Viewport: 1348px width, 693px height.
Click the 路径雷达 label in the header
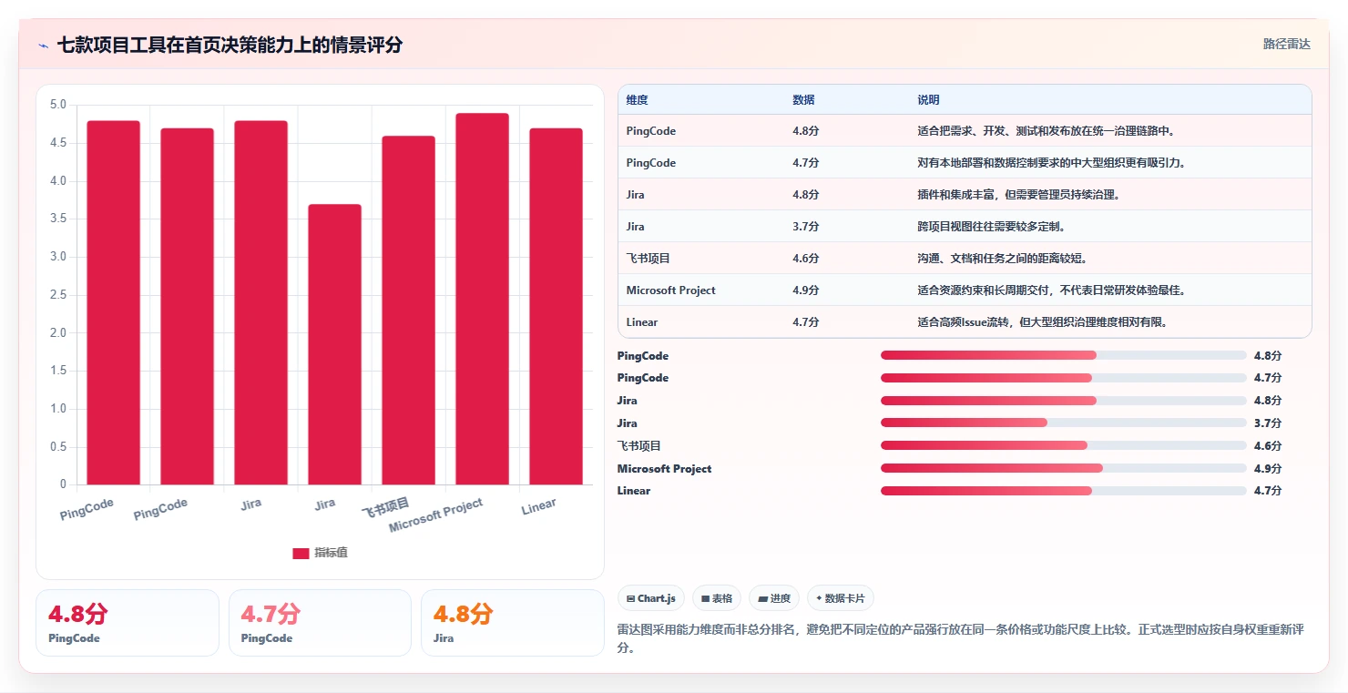click(x=1286, y=44)
